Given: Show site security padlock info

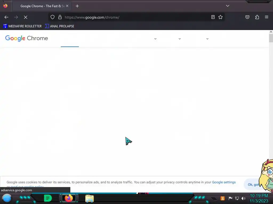Looking at the screenshot, I should click(60, 17).
